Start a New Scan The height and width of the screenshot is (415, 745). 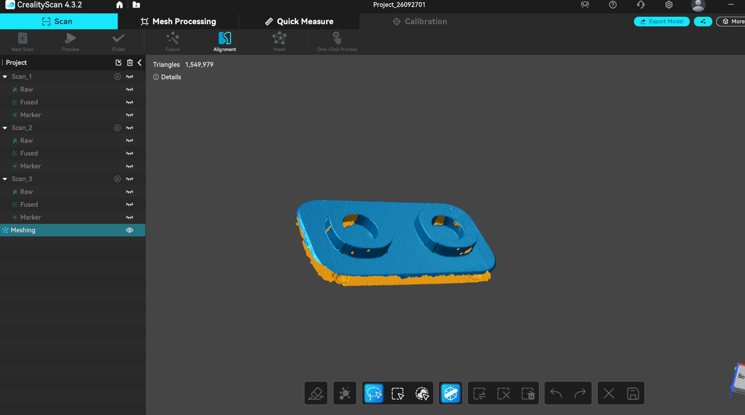coord(23,42)
